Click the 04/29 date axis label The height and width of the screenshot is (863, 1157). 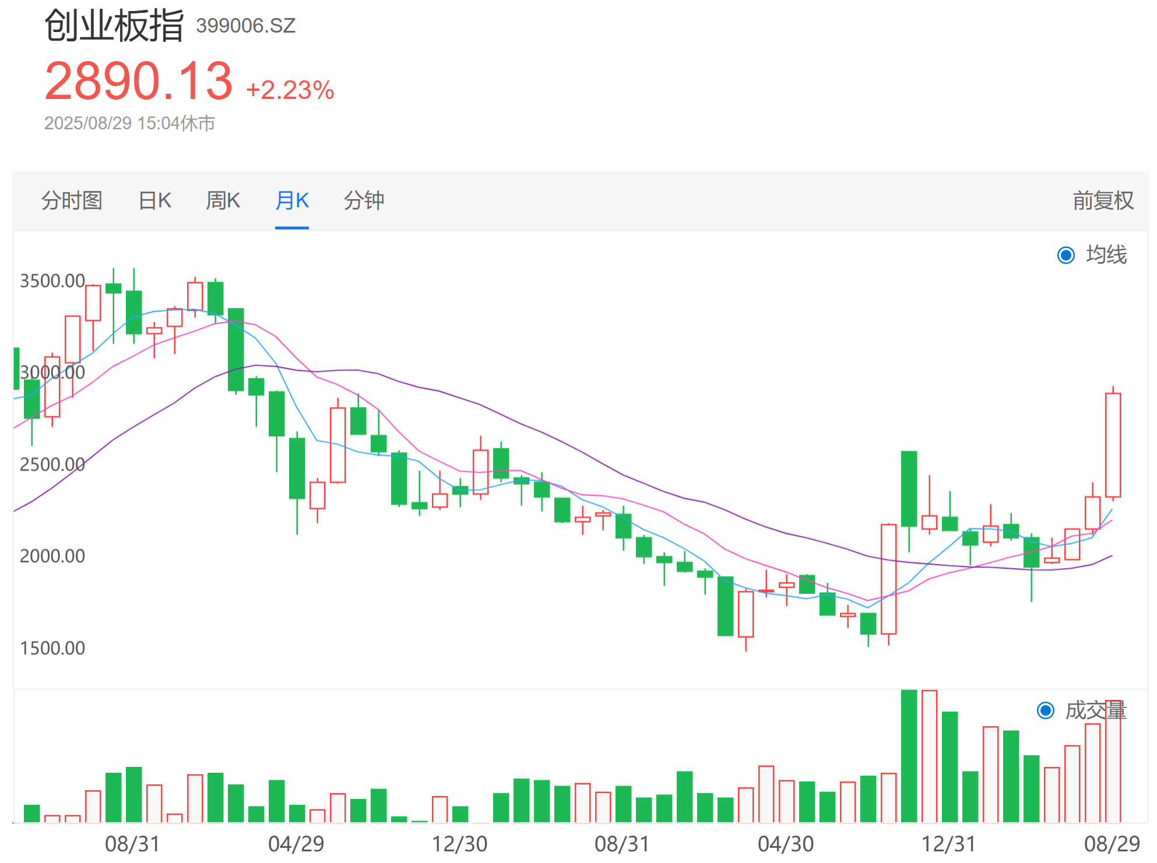(296, 844)
